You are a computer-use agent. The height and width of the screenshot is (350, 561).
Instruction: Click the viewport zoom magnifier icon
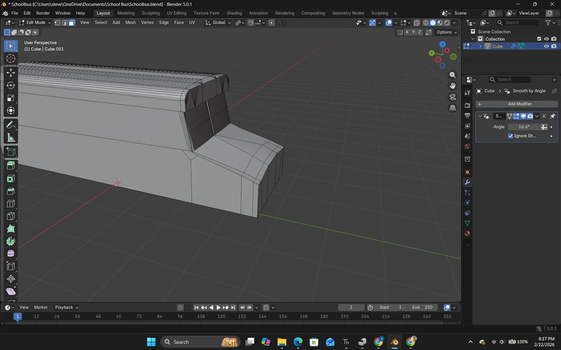(x=453, y=75)
